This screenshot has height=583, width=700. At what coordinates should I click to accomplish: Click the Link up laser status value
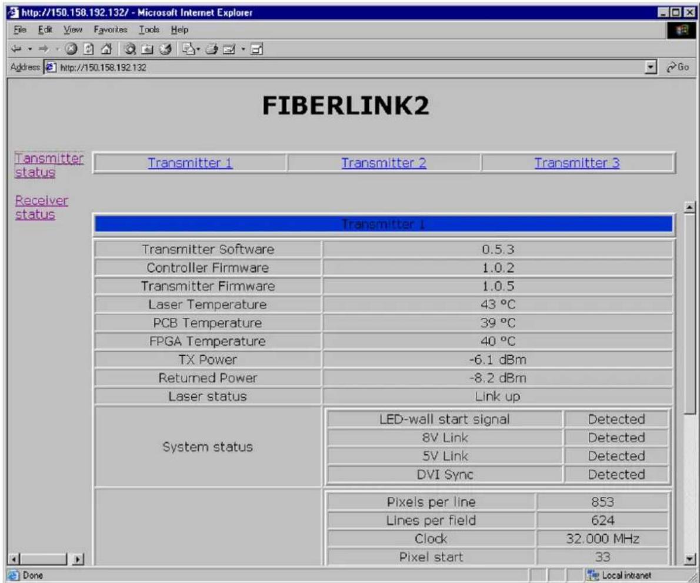point(498,396)
